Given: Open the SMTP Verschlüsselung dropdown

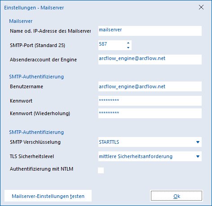Looking at the screenshot, I should point(150,142).
